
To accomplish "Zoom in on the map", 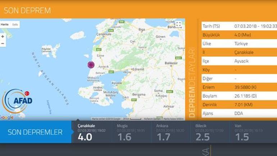I will pos(3,36).
